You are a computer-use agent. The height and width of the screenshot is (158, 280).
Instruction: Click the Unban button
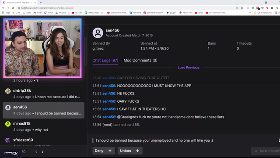[126, 151]
